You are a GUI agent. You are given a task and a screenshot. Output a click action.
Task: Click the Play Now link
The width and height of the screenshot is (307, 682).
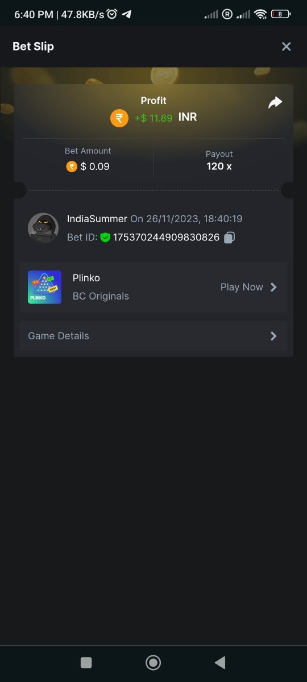coord(242,287)
